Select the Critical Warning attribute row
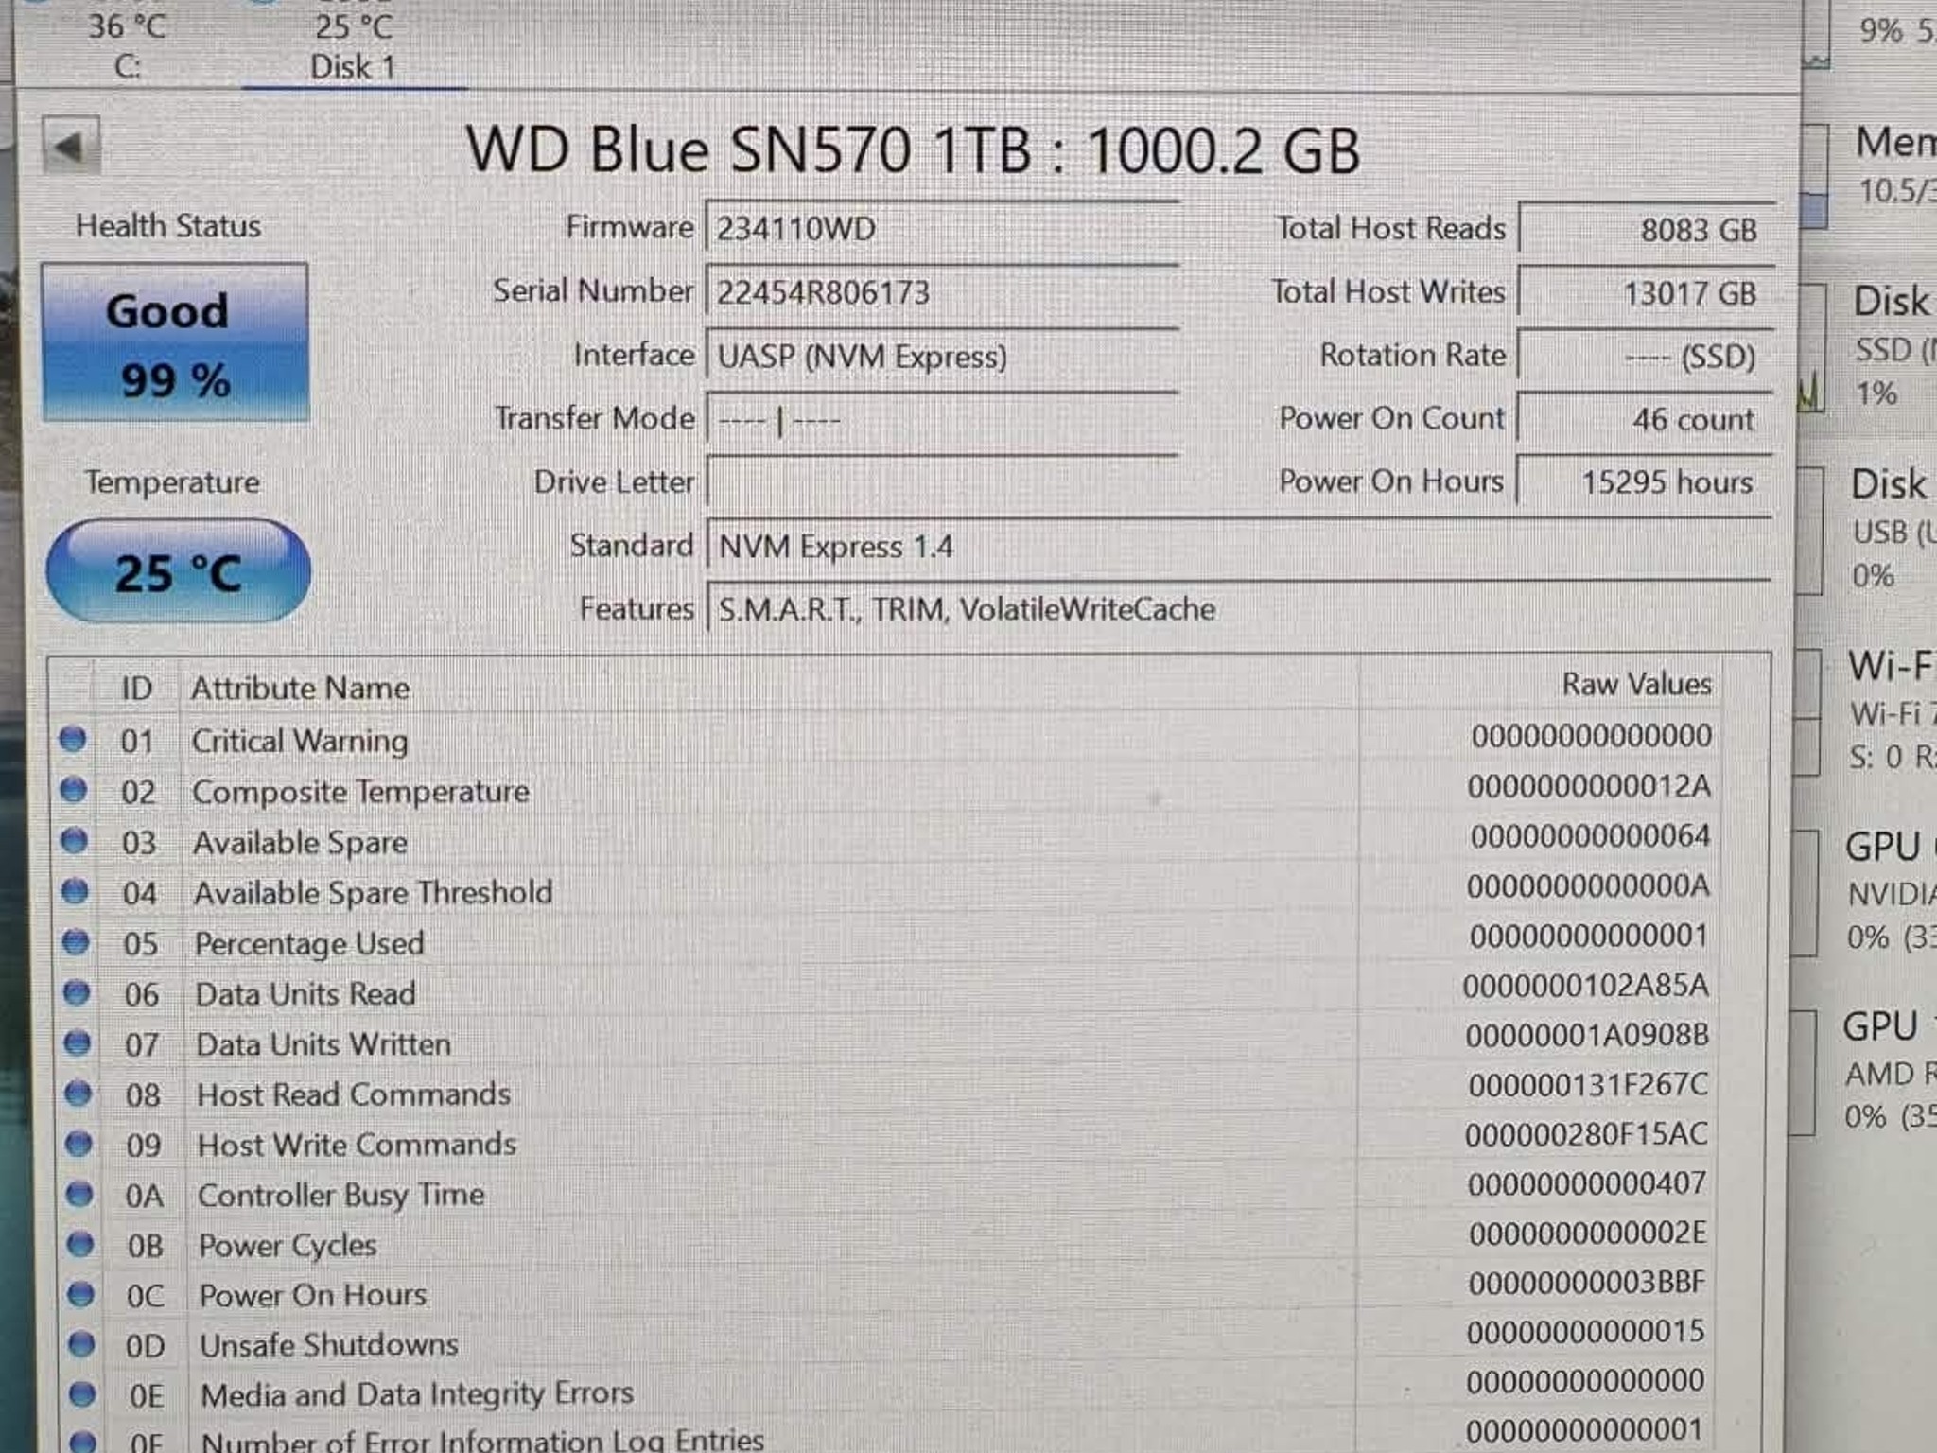Screen dimensions: 1937x1453 tap(889, 739)
